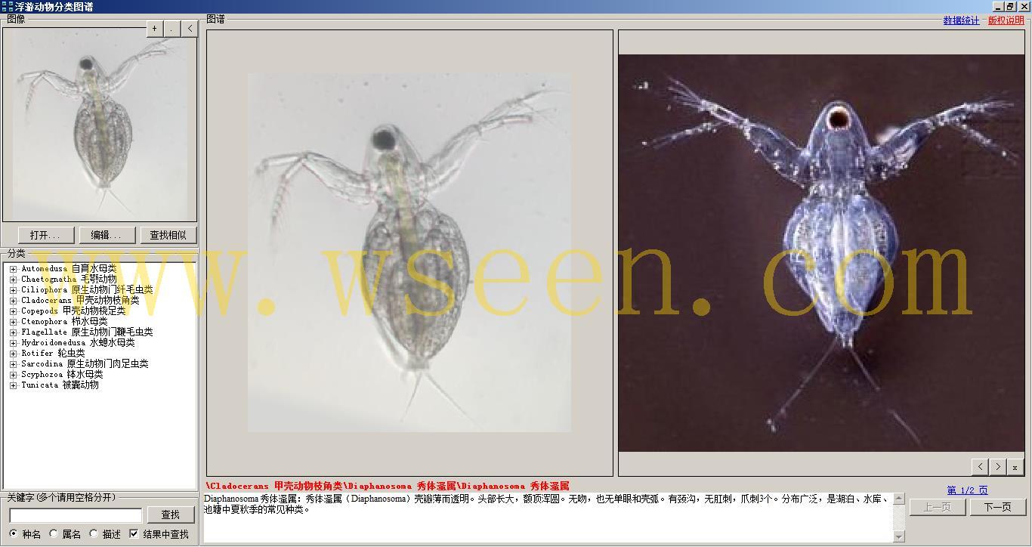The height and width of the screenshot is (547, 1032).
Task: Select Scyphozoa 钵水母类 tree label
Action: 62,375
